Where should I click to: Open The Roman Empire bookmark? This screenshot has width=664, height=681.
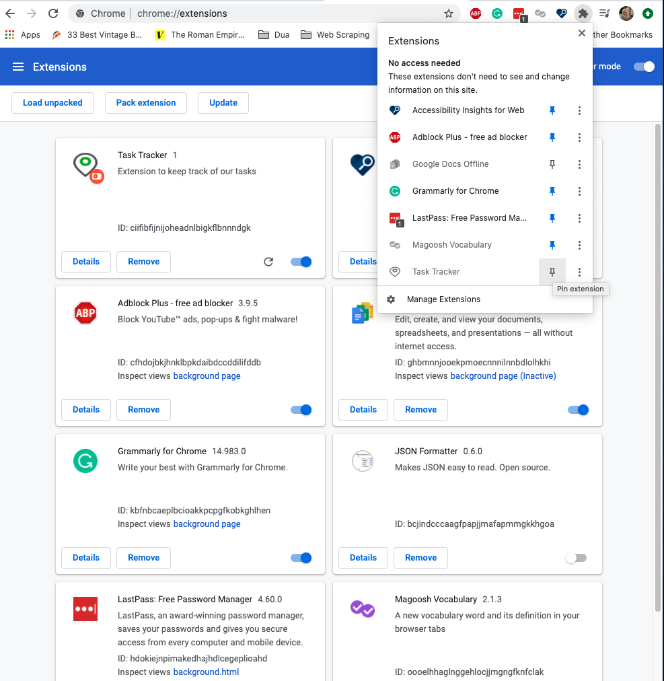tap(200, 35)
